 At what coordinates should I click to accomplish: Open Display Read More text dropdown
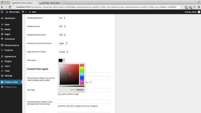point(62,35)
